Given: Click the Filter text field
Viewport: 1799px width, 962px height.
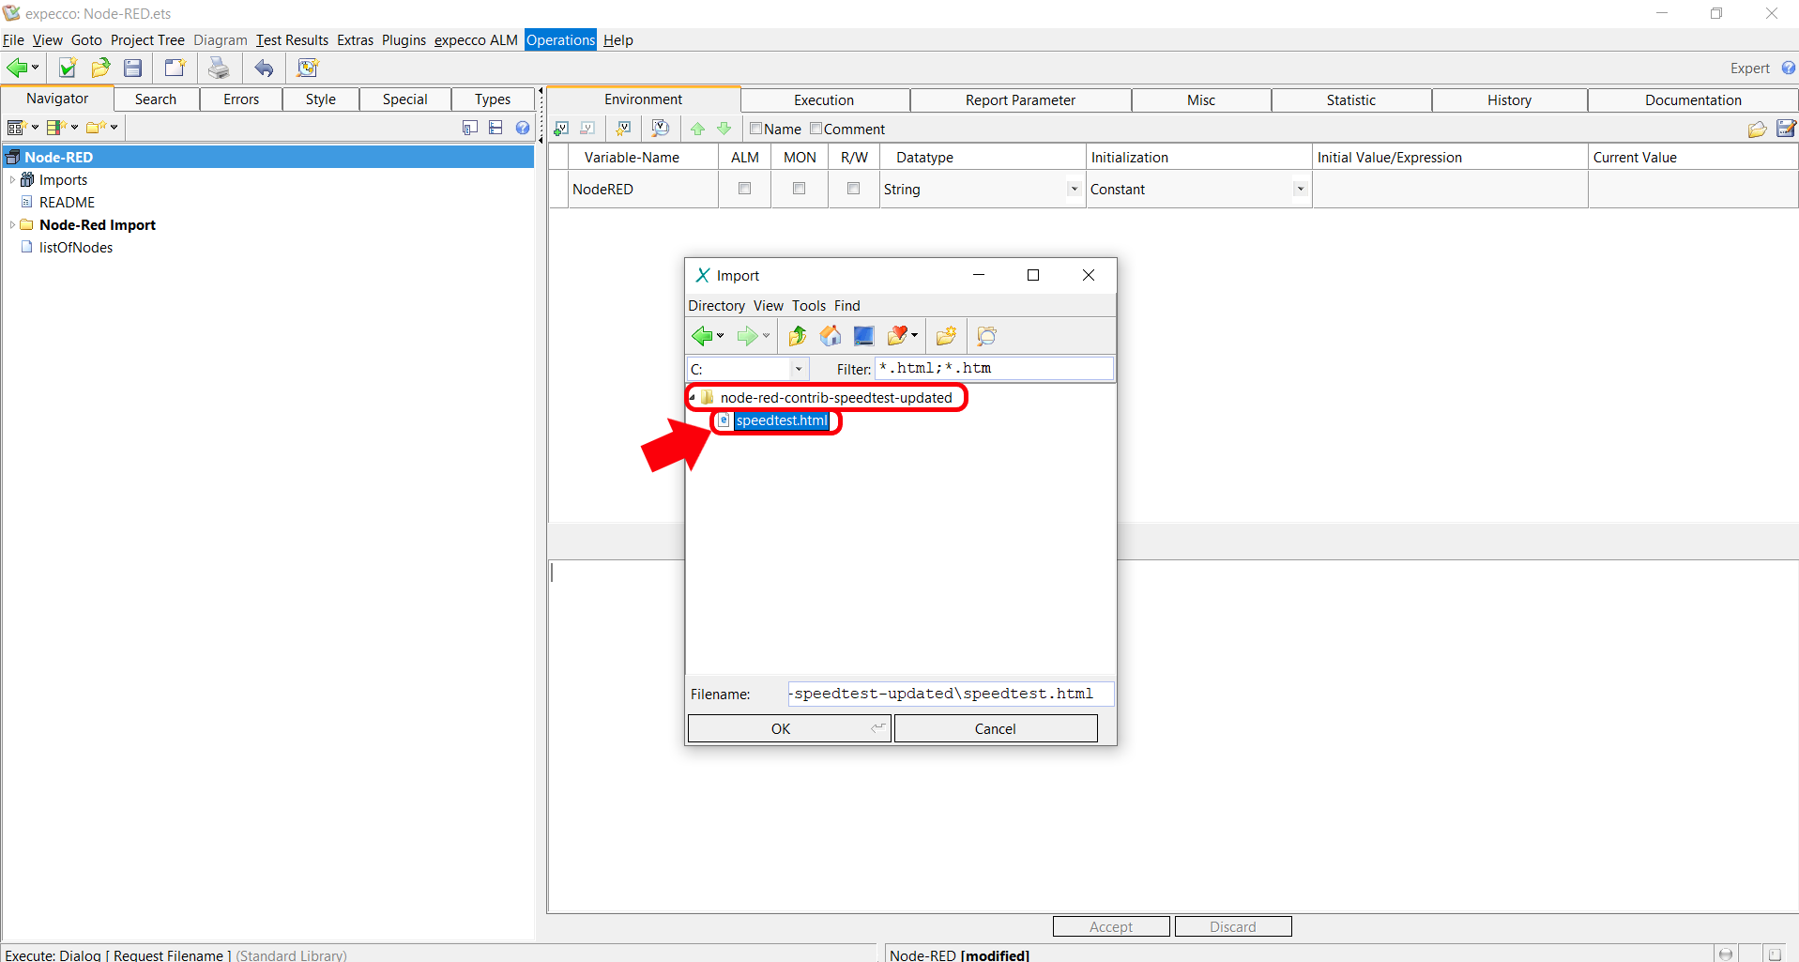Looking at the screenshot, I should pos(994,368).
